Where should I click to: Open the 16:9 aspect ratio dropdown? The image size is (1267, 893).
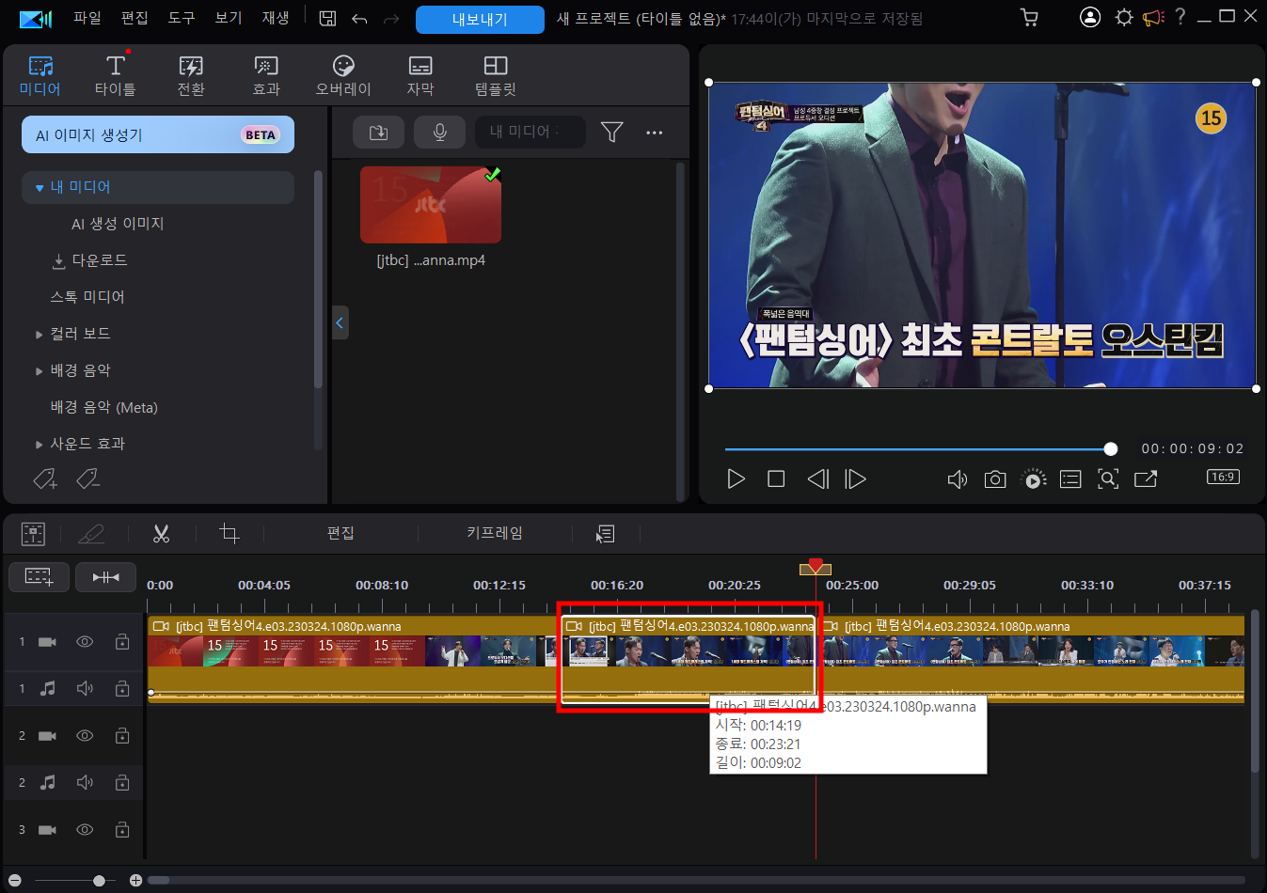[x=1223, y=477]
